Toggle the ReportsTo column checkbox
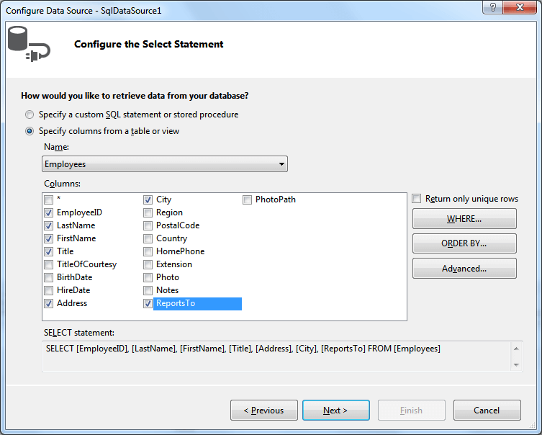542x435 pixels. click(148, 304)
